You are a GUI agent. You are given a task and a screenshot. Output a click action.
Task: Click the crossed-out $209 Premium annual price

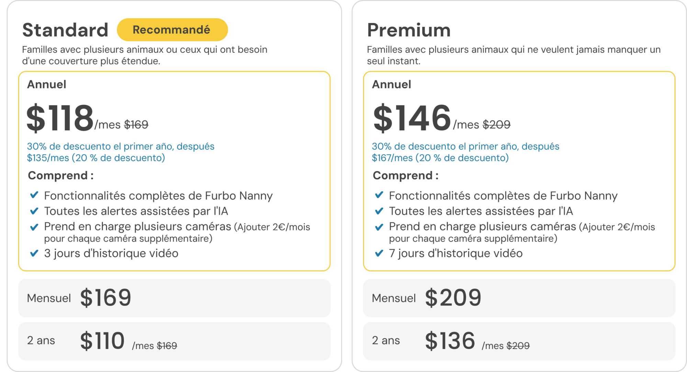[x=496, y=124]
